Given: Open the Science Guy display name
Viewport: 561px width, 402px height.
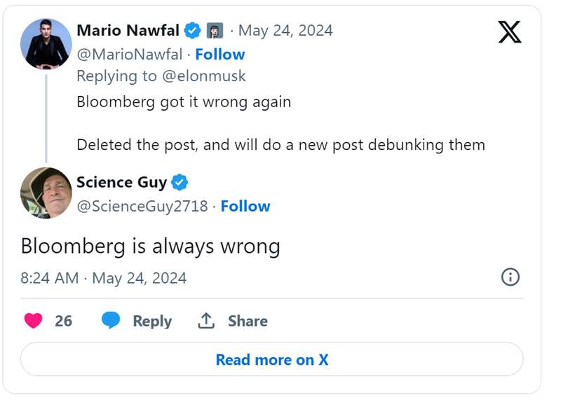Looking at the screenshot, I should [121, 183].
